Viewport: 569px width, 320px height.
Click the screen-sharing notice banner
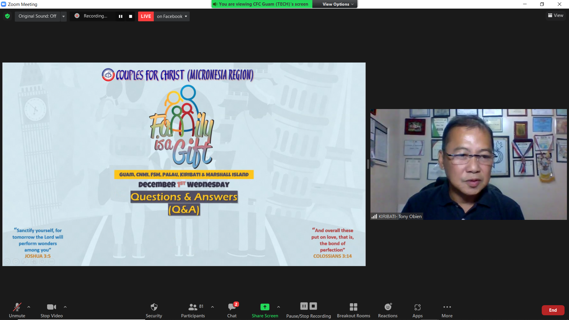pyautogui.click(x=262, y=4)
